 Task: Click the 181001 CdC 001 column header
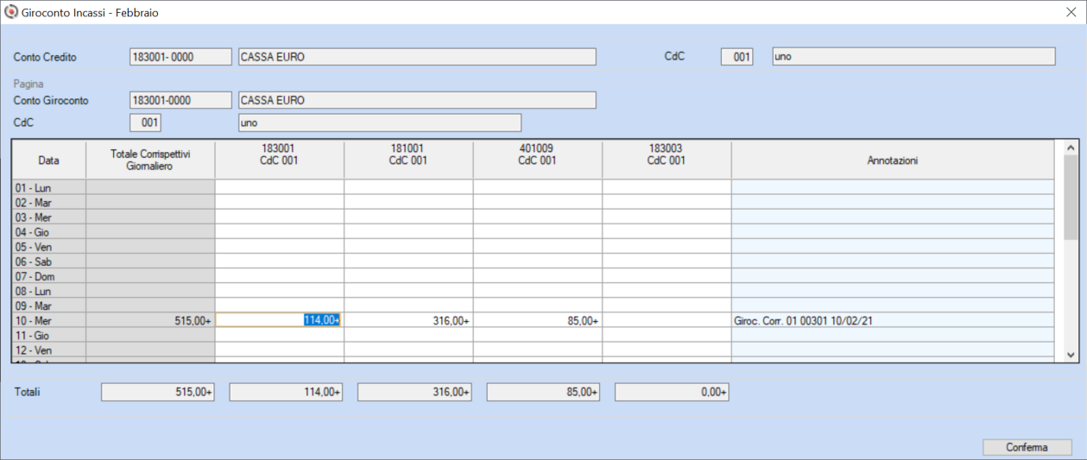pyautogui.click(x=408, y=161)
